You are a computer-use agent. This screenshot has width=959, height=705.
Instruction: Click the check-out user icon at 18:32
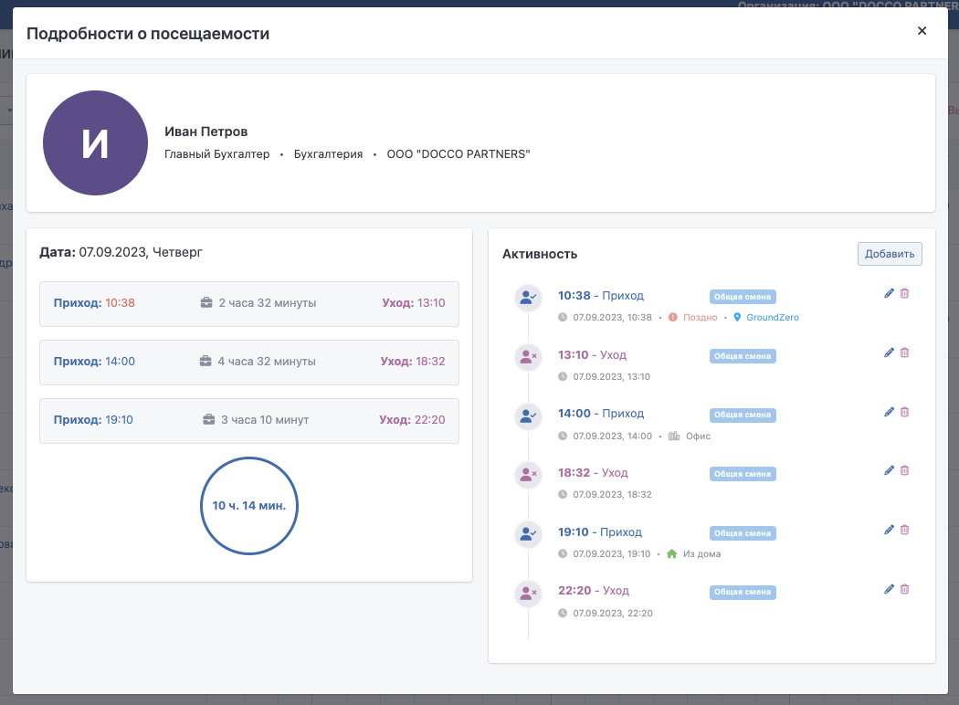[x=528, y=475]
